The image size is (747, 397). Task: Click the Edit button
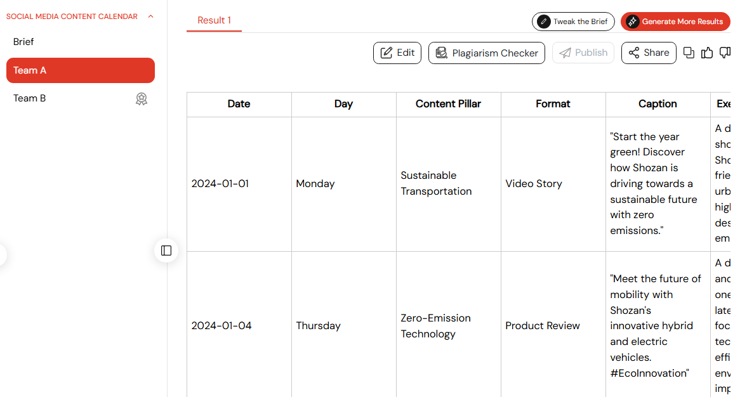(x=397, y=53)
